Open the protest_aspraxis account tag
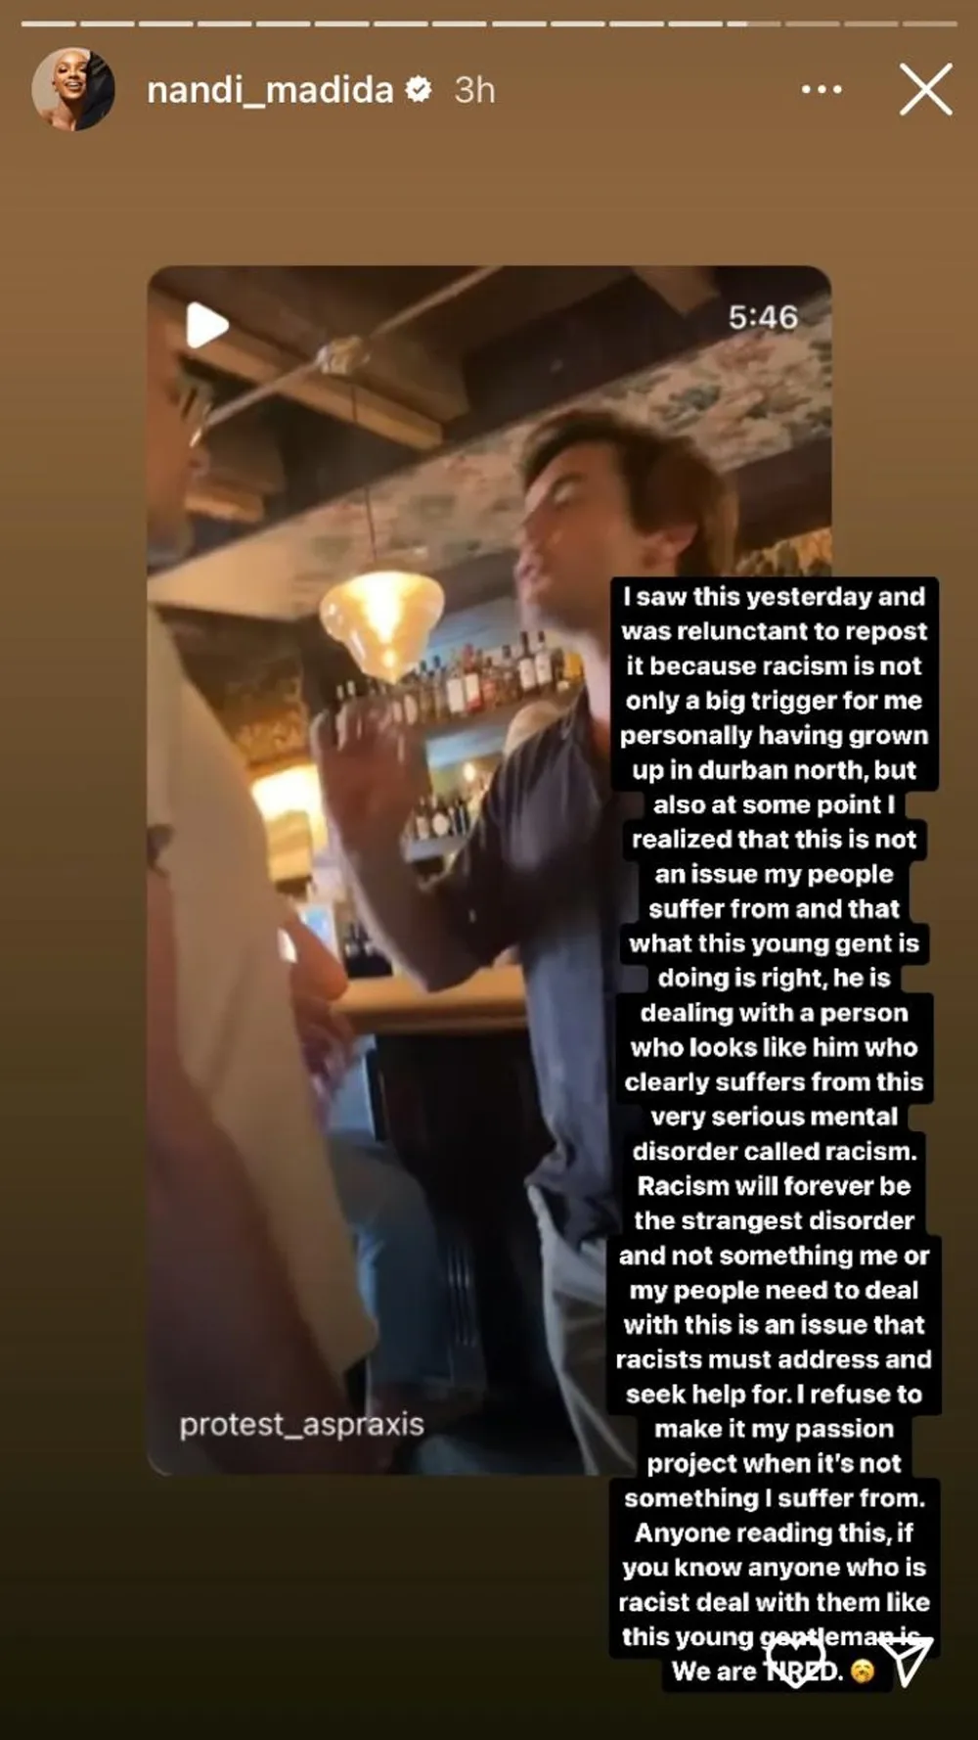This screenshot has height=1740, width=978. coord(301,1424)
